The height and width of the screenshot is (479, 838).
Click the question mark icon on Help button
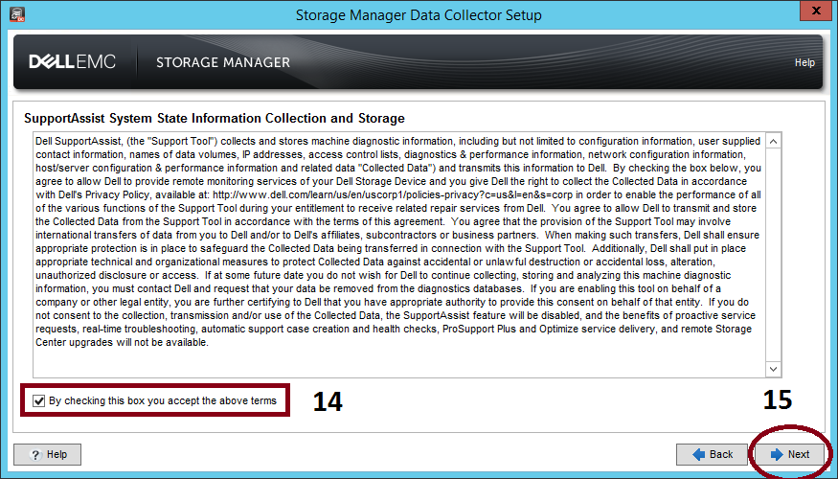pyautogui.click(x=34, y=454)
